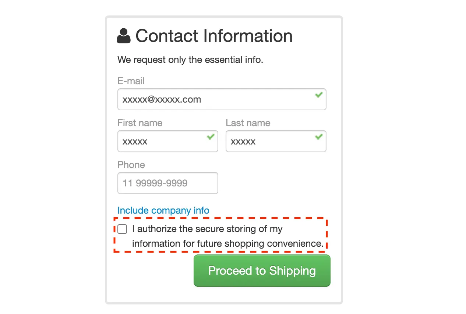
Task: Click the First name label
Action: pos(140,123)
